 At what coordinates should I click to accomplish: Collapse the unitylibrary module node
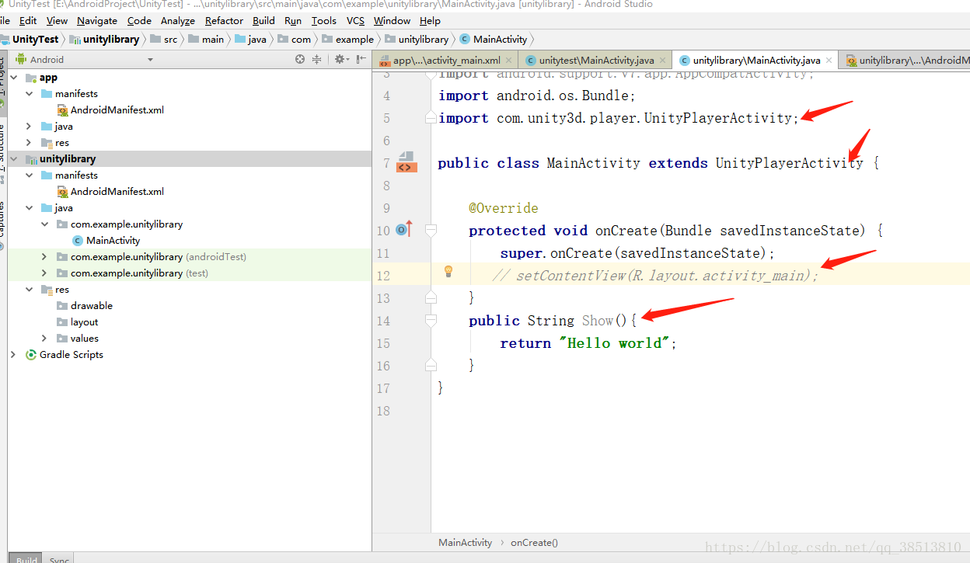(x=13, y=159)
